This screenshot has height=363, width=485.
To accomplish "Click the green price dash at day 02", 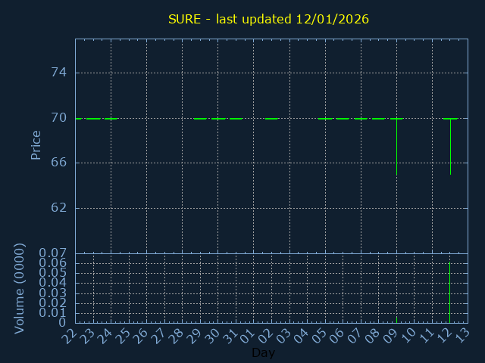I will tap(271, 119).
